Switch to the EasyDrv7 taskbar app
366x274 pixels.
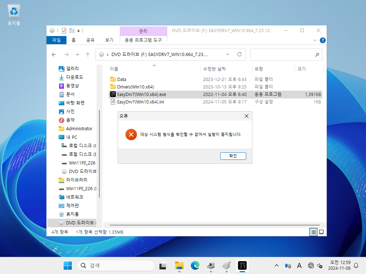242,265
